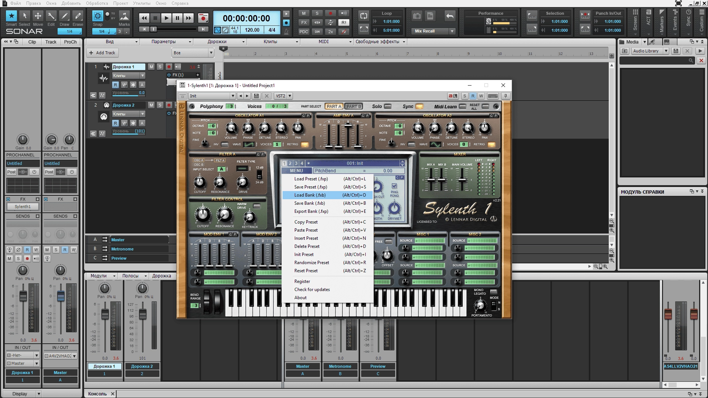
Task: Open Mix Recall camera snapshot icon
Action: tap(417, 16)
